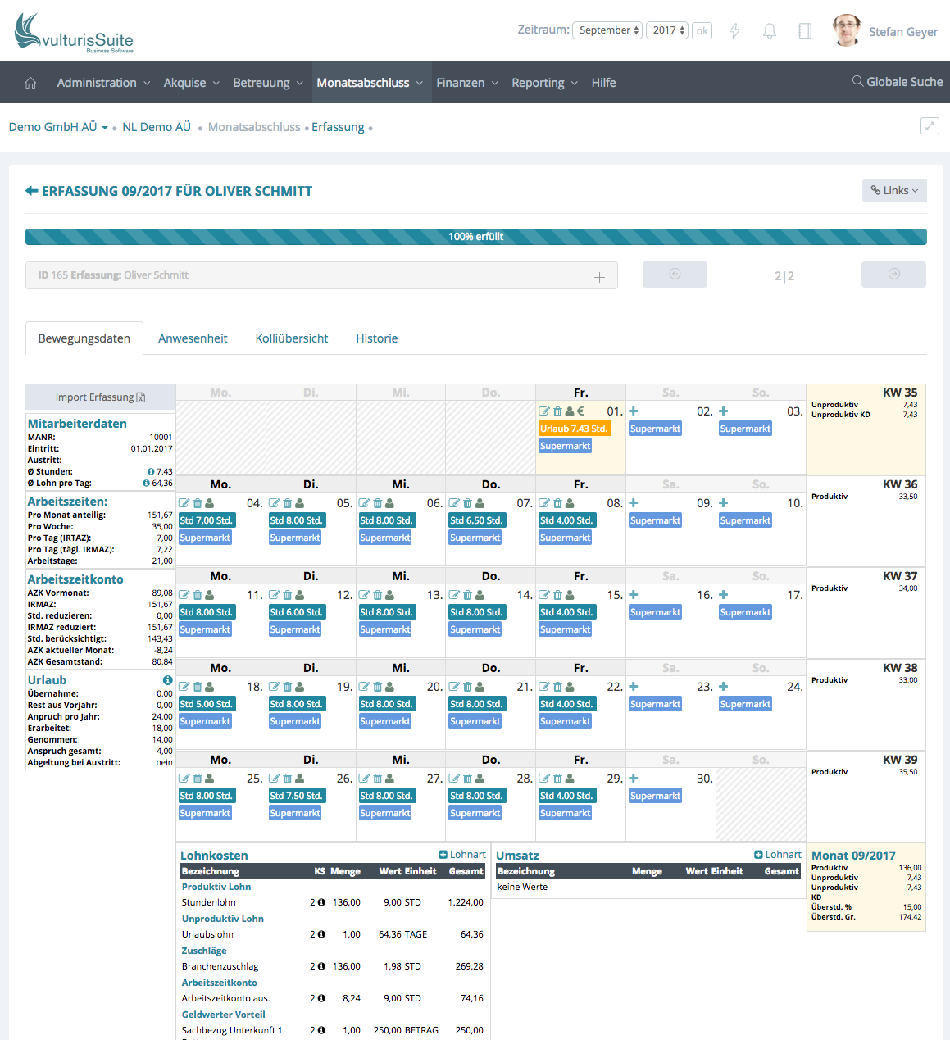This screenshot has width=950, height=1040.
Task: Click the Erfassung Oliver Schmitt selector field
Action: click(x=320, y=275)
